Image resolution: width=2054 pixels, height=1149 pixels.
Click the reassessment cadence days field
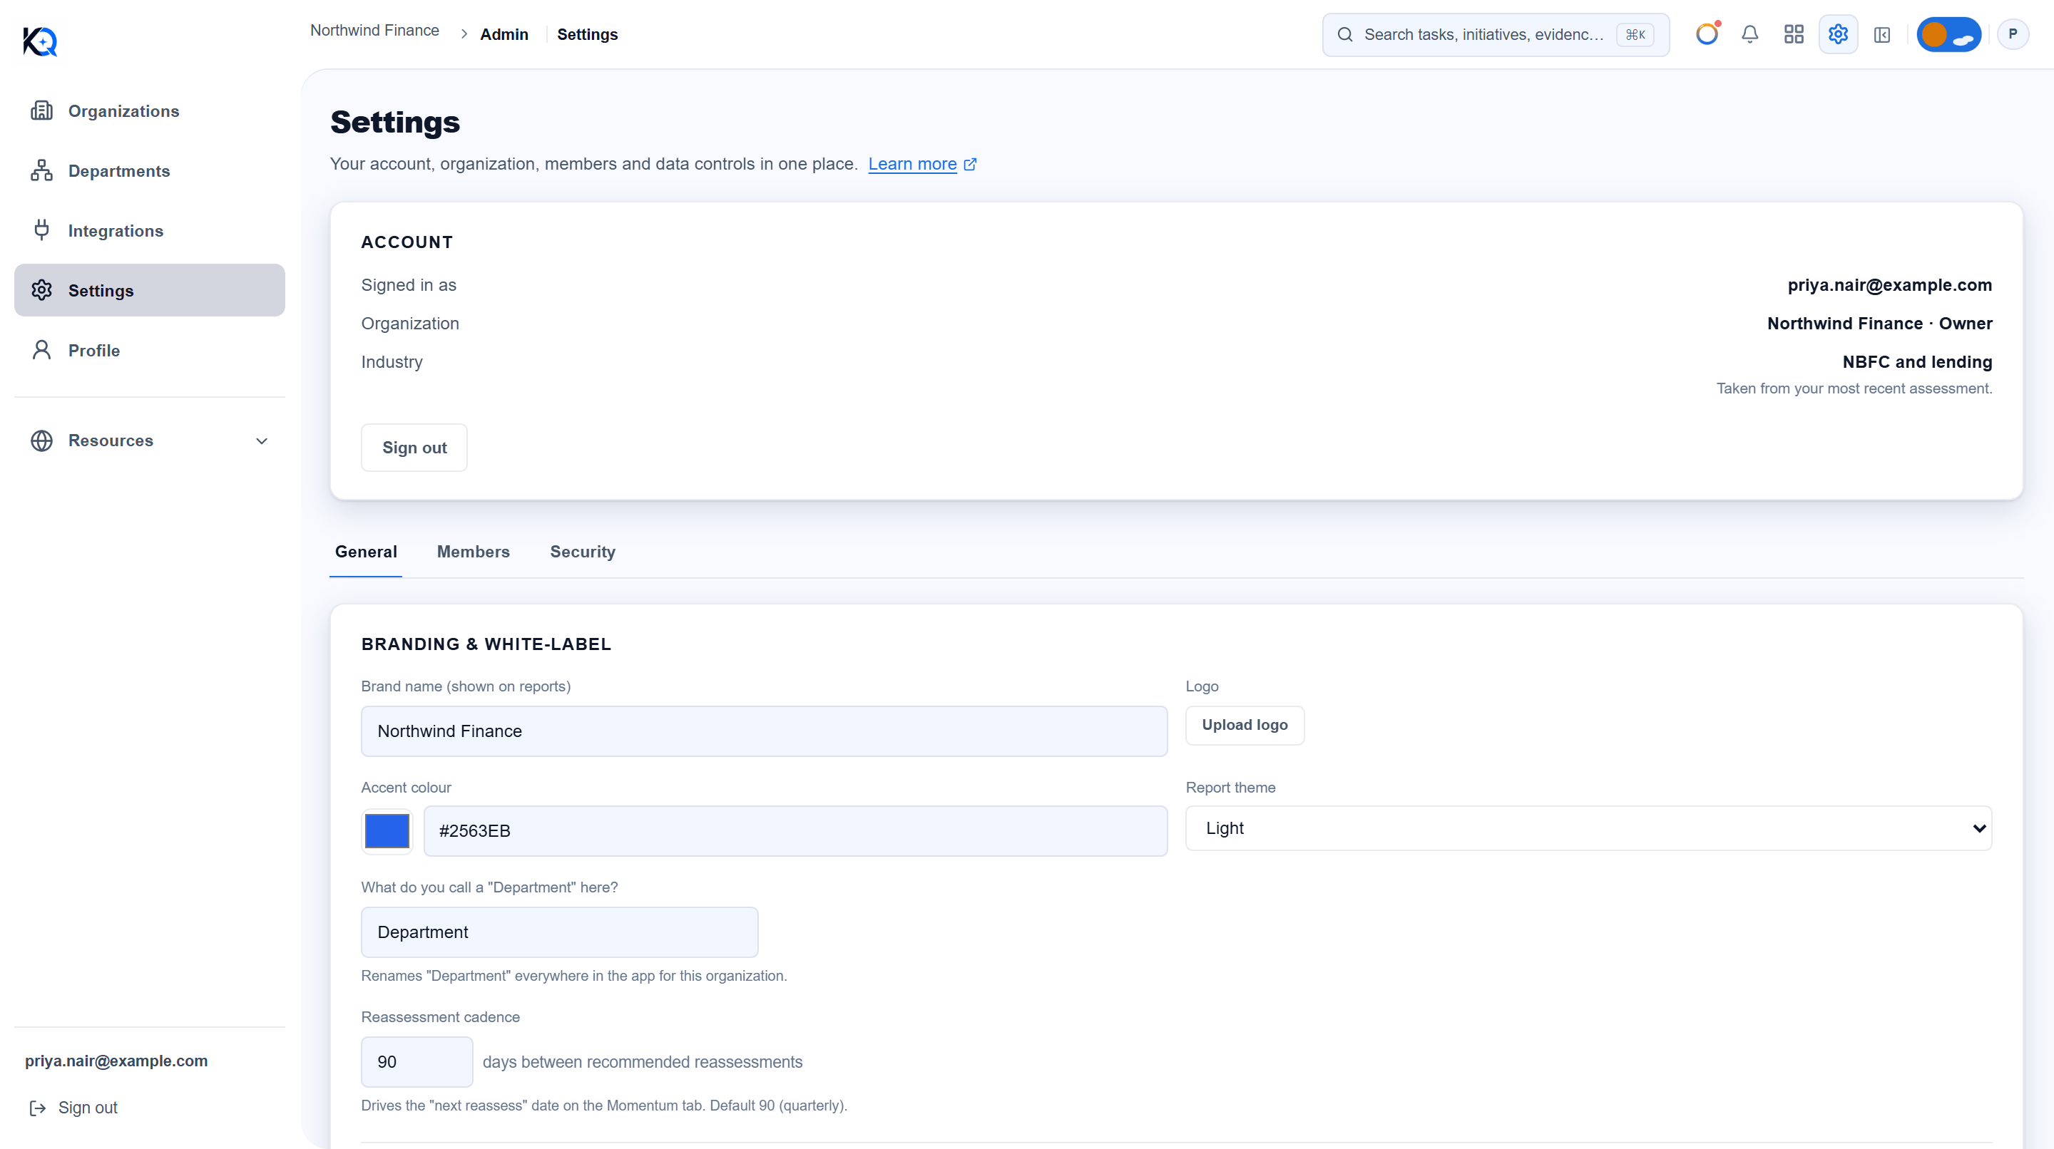point(417,1062)
